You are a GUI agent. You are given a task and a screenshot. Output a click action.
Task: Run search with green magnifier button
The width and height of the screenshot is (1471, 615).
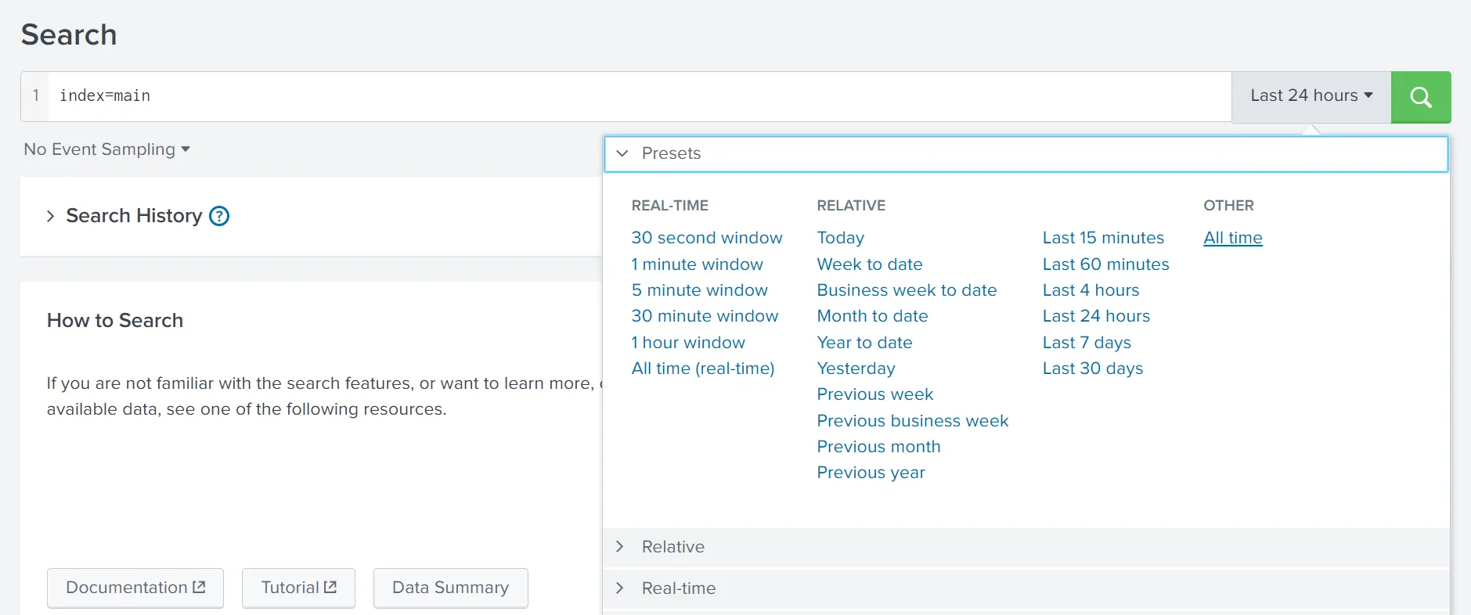click(1420, 97)
